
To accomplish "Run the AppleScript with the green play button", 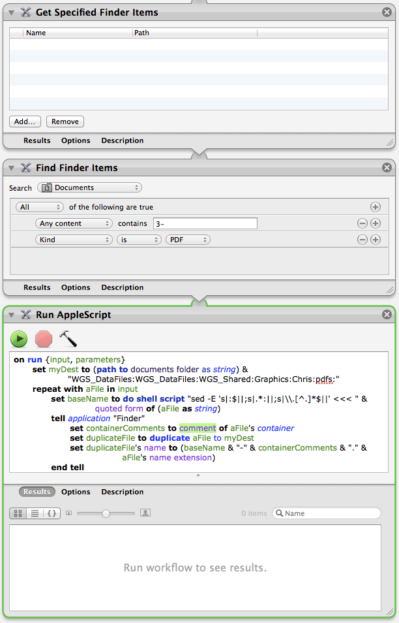I will pyautogui.click(x=19, y=339).
